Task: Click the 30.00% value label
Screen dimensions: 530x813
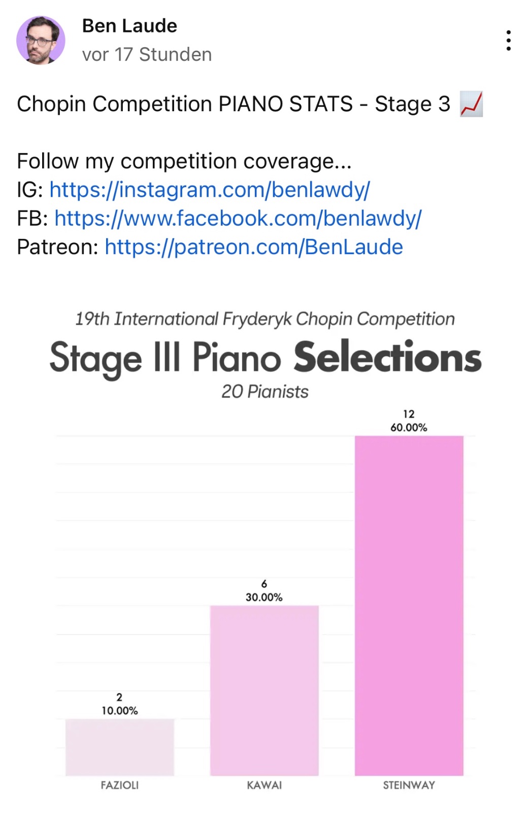Action: tap(264, 597)
